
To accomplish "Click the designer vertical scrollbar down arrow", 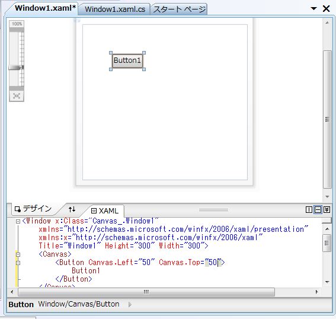I will 327,197.
